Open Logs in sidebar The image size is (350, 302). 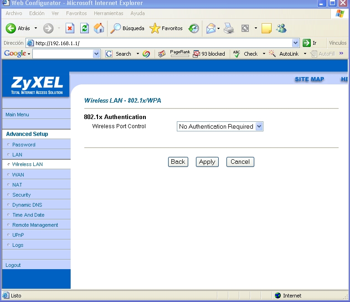(x=18, y=245)
